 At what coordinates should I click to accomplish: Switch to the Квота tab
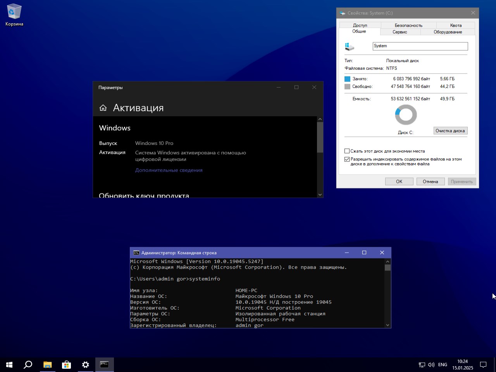click(x=456, y=25)
